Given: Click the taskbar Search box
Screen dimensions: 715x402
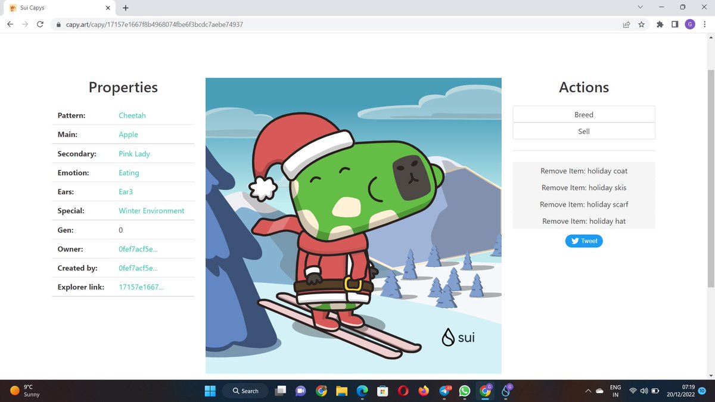Looking at the screenshot, I should click(x=244, y=391).
